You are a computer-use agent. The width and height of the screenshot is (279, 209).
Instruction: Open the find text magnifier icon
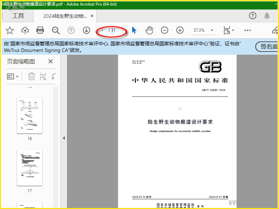(x=56, y=30)
